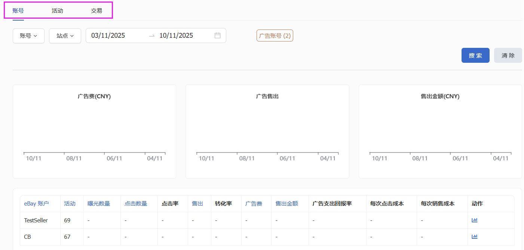Sort by eBay 账户 column header

pyautogui.click(x=36, y=204)
